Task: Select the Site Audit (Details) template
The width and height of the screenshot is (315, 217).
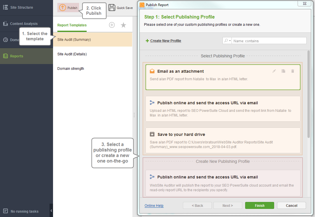Action: (93, 54)
